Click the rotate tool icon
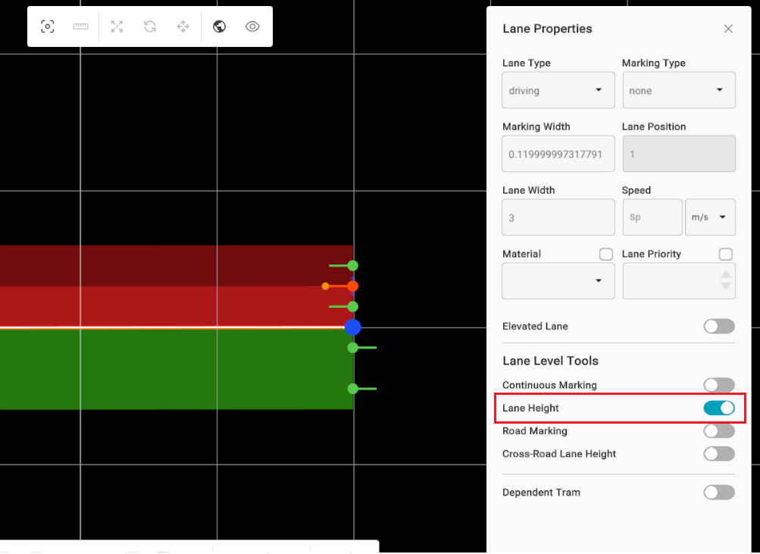Image resolution: width=760 pixels, height=554 pixels. tap(150, 27)
